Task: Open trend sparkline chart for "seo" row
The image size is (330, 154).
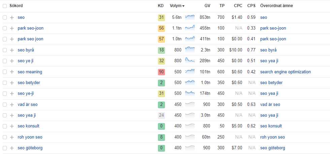Action: 190,17
